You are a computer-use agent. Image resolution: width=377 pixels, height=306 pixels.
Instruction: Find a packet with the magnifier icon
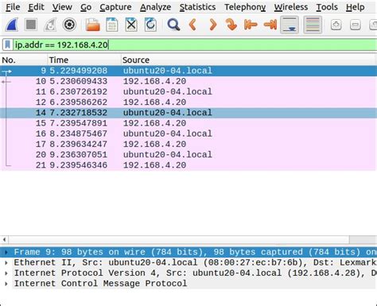[173, 25]
